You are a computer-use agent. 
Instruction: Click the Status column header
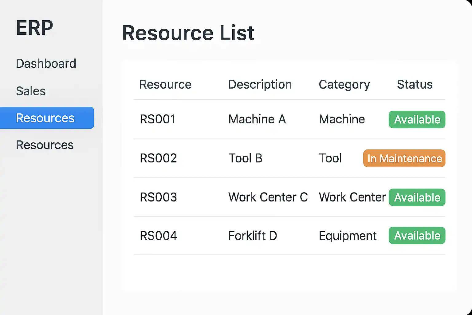pyautogui.click(x=415, y=85)
